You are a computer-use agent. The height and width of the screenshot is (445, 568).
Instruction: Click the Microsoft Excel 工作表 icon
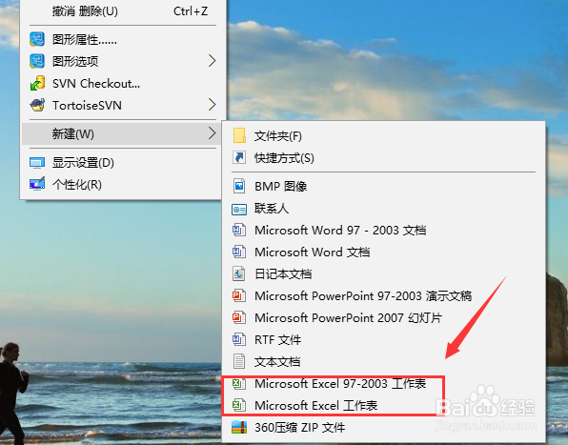[239, 405]
